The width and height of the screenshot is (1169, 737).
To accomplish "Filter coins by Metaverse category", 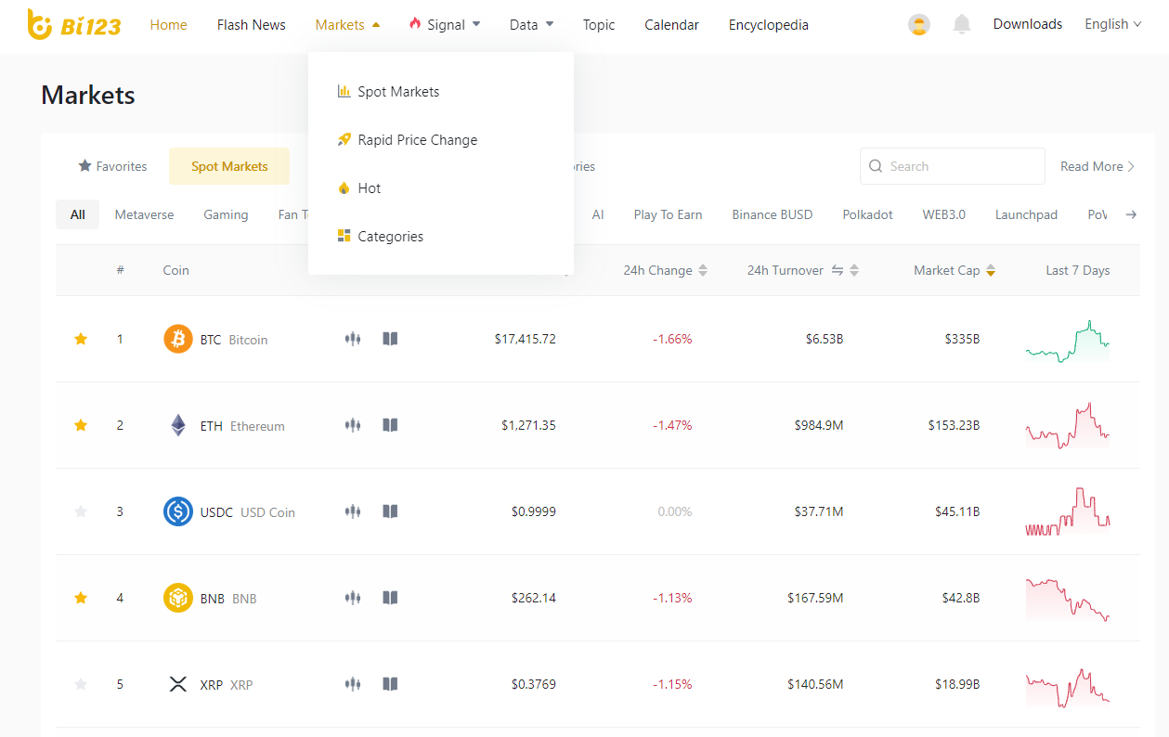I will pos(144,214).
